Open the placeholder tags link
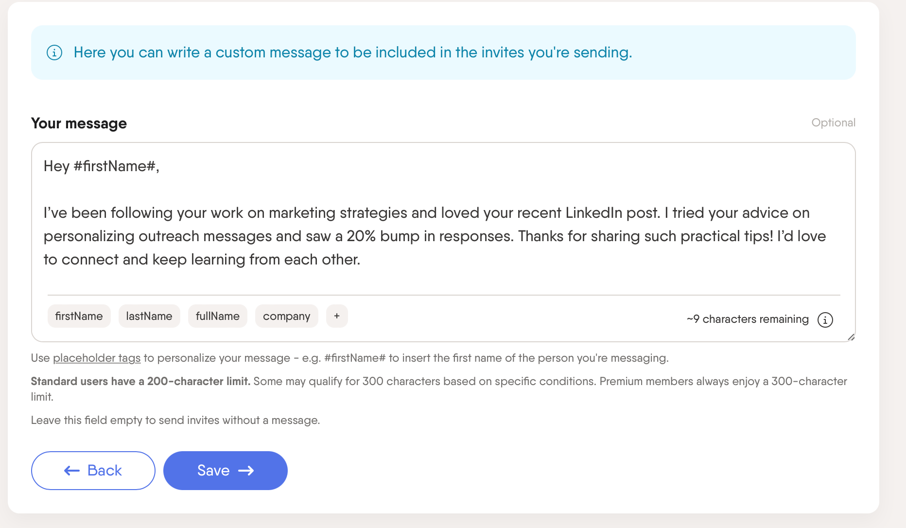Viewport: 906px width, 528px height. 97,358
